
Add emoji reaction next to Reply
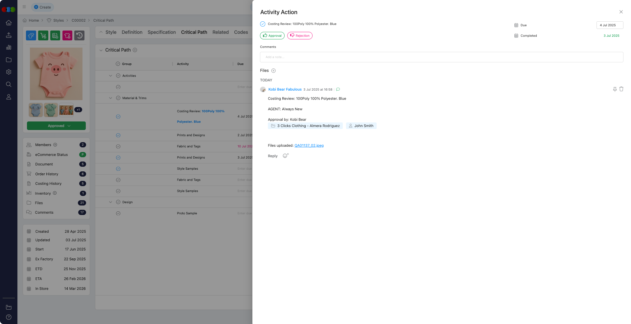coord(285,156)
